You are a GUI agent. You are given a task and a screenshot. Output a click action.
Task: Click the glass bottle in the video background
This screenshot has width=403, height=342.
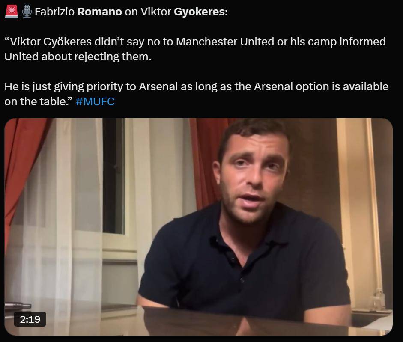379,299
